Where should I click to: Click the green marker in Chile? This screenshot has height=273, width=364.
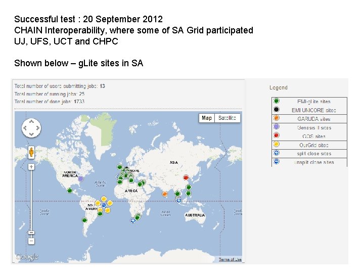click(84, 219)
